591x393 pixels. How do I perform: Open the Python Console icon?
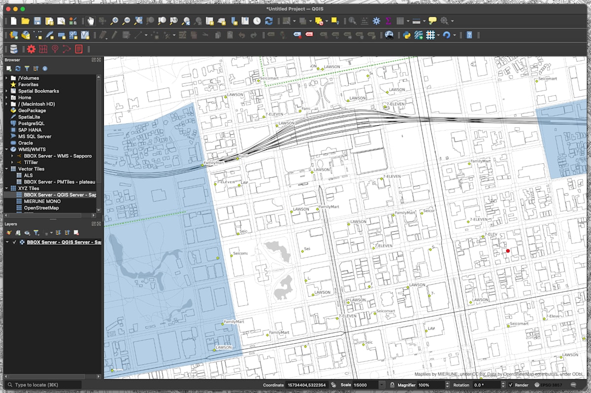pos(407,35)
